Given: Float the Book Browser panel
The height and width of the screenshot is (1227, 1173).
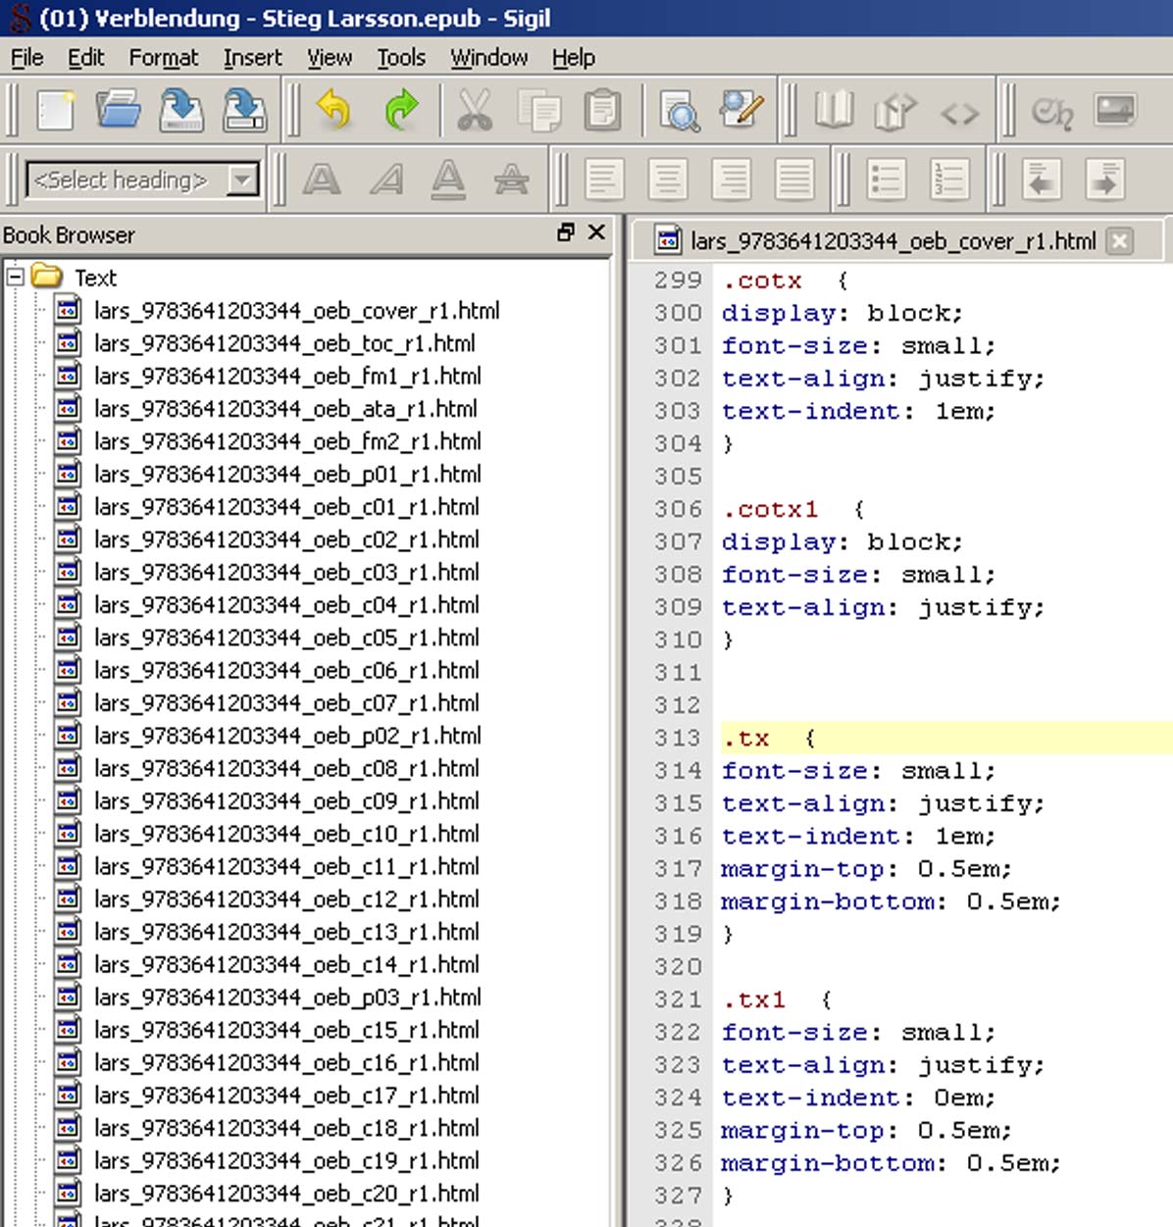Looking at the screenshot, I should click(565, 232).
